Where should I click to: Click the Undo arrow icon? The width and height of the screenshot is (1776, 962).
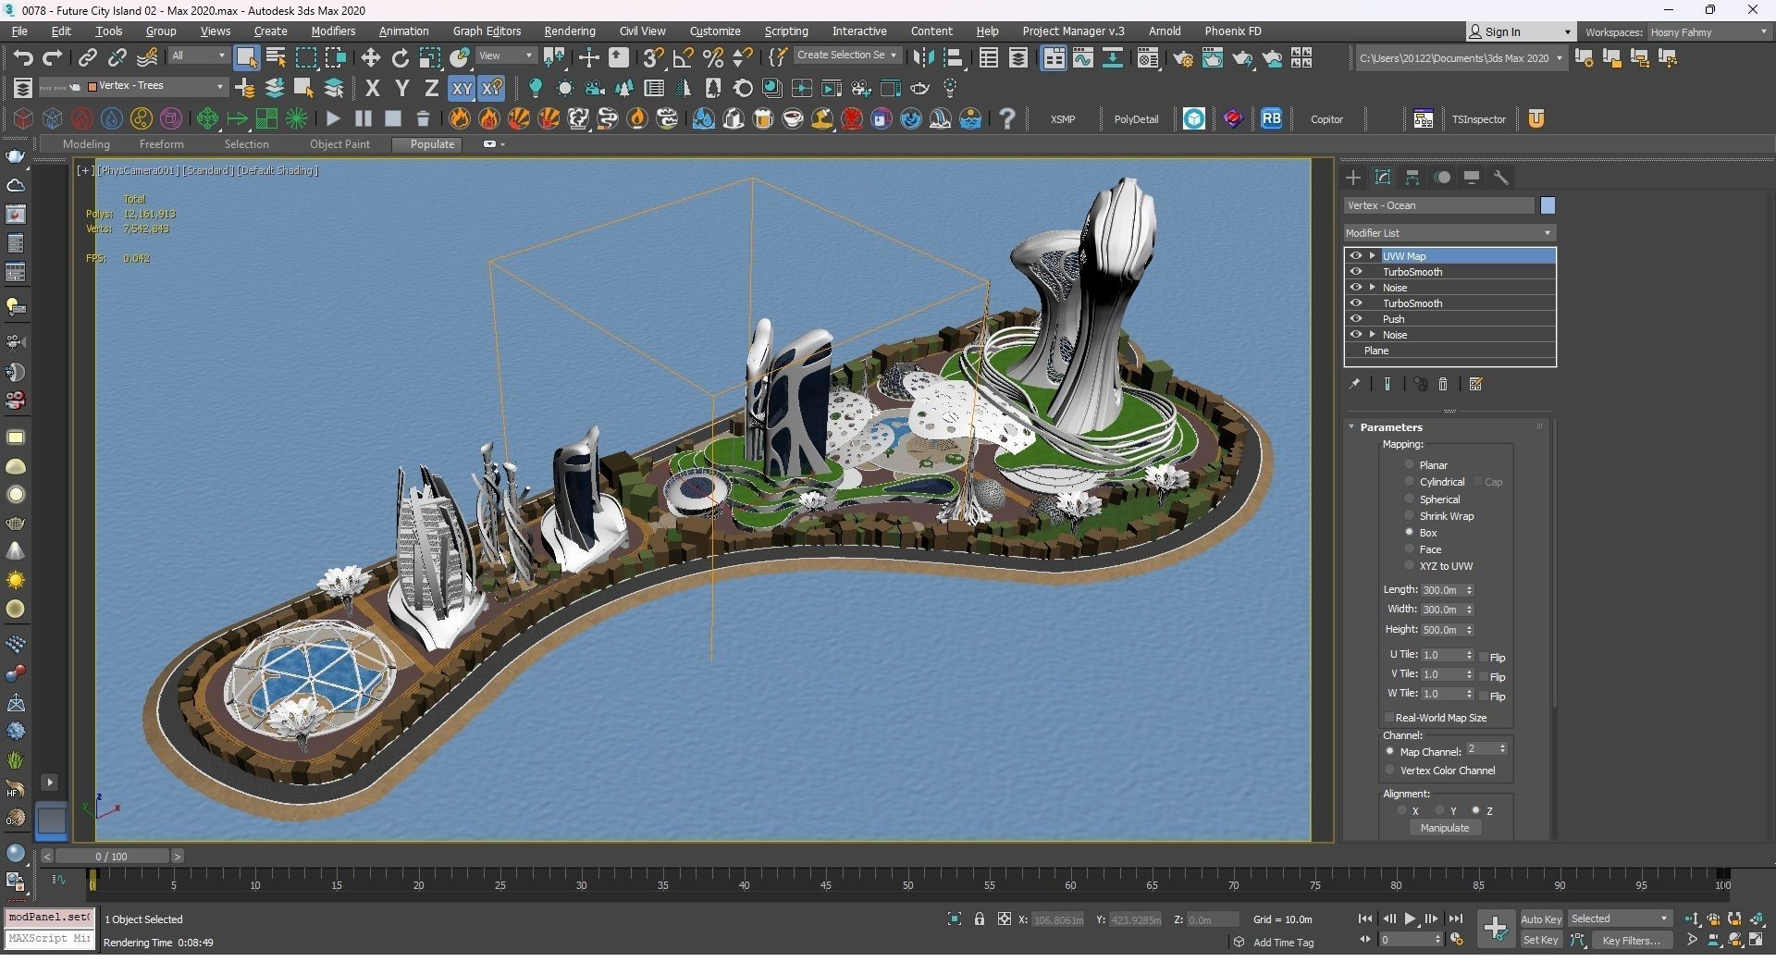23,58
